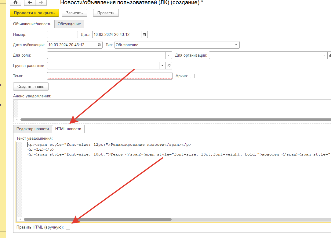Viewport: 331px width, 238px height.
Task: Expand the Тип dropdown list
Action: coord(236,45)
